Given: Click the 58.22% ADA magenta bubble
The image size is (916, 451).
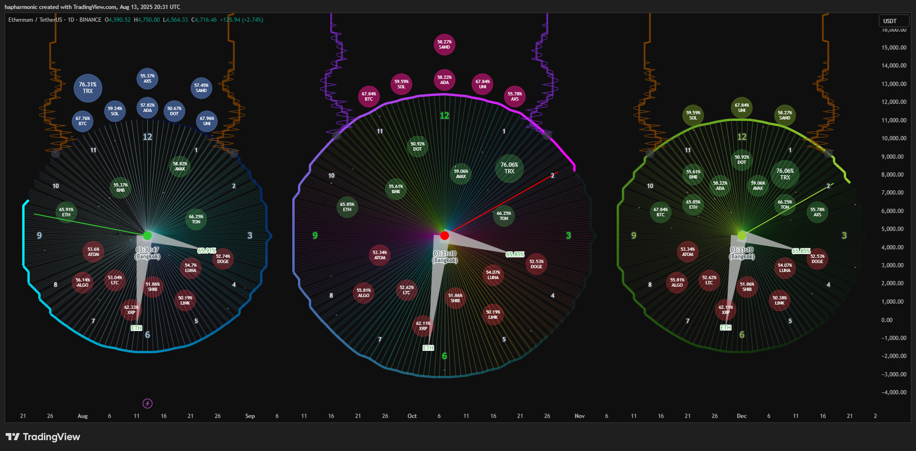Looking at the screenshot, I should pos(444,80).
